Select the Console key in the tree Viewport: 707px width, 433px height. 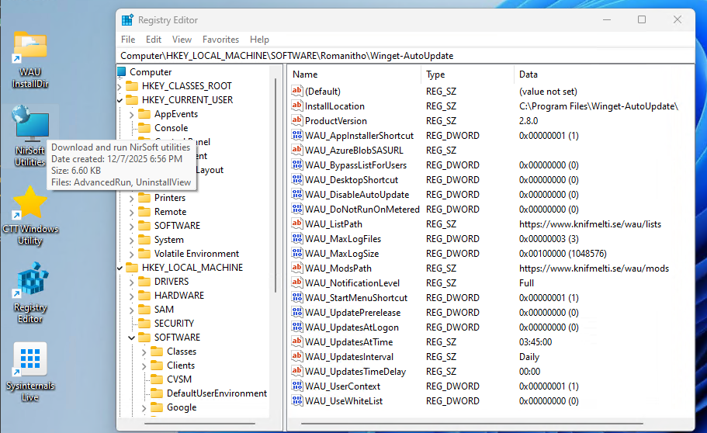click(171, 128)
